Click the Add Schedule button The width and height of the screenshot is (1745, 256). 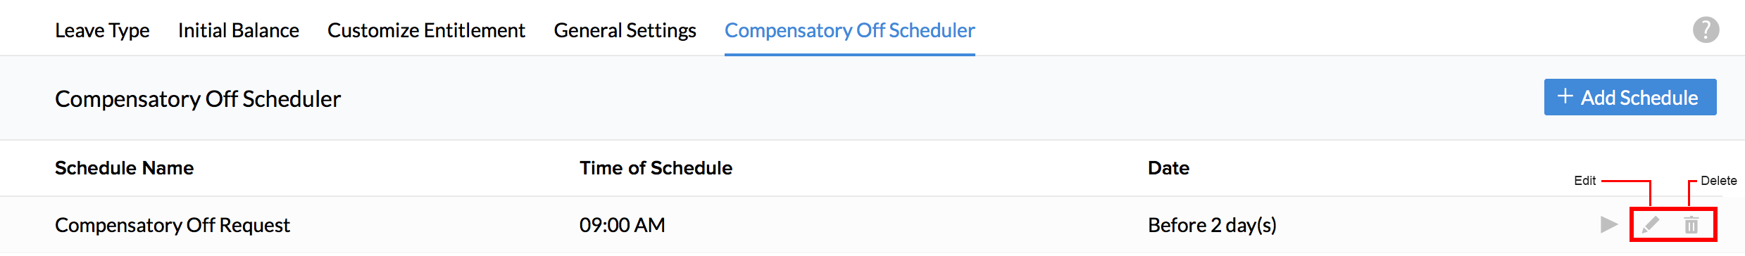pos(1630,97)
